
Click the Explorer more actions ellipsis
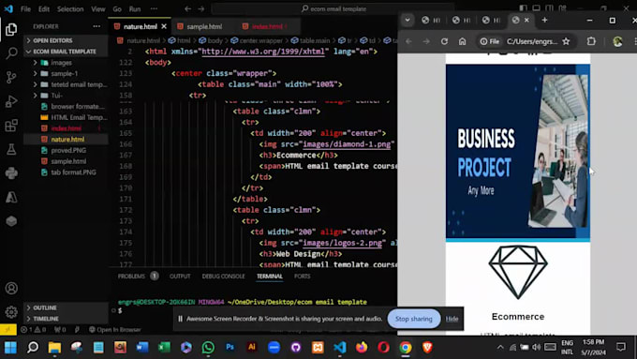click(96, 26)
